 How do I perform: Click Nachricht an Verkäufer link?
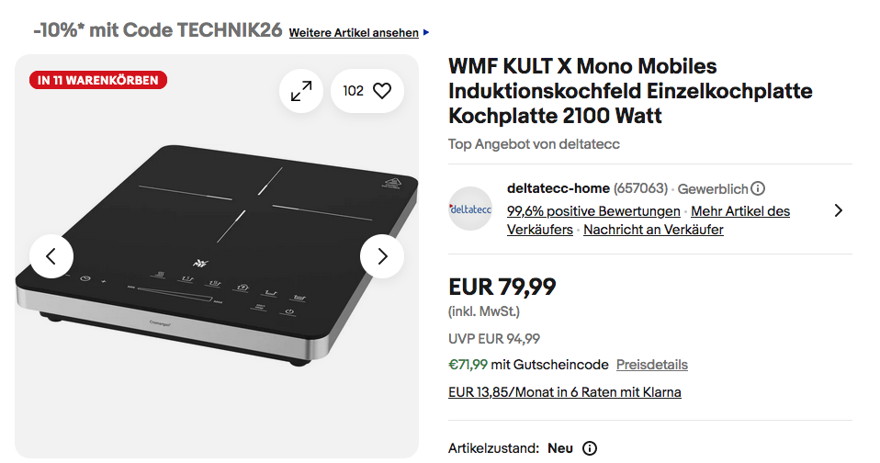point(653,230)
